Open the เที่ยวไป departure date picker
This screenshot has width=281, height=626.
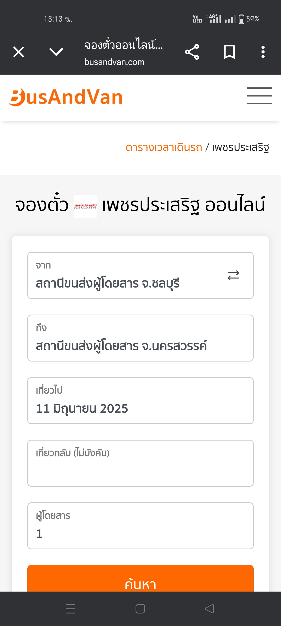[140, 401]
